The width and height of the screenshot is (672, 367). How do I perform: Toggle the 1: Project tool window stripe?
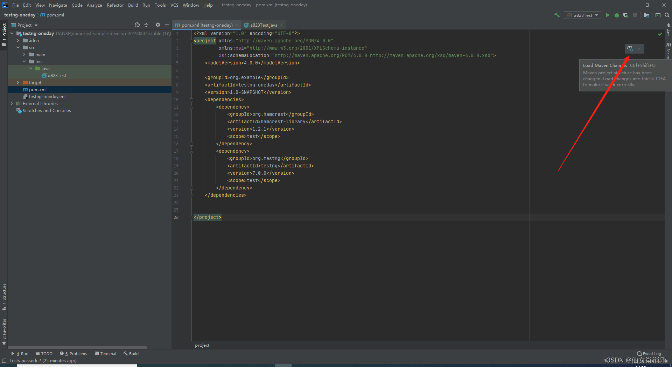click(x=4, y=35)
